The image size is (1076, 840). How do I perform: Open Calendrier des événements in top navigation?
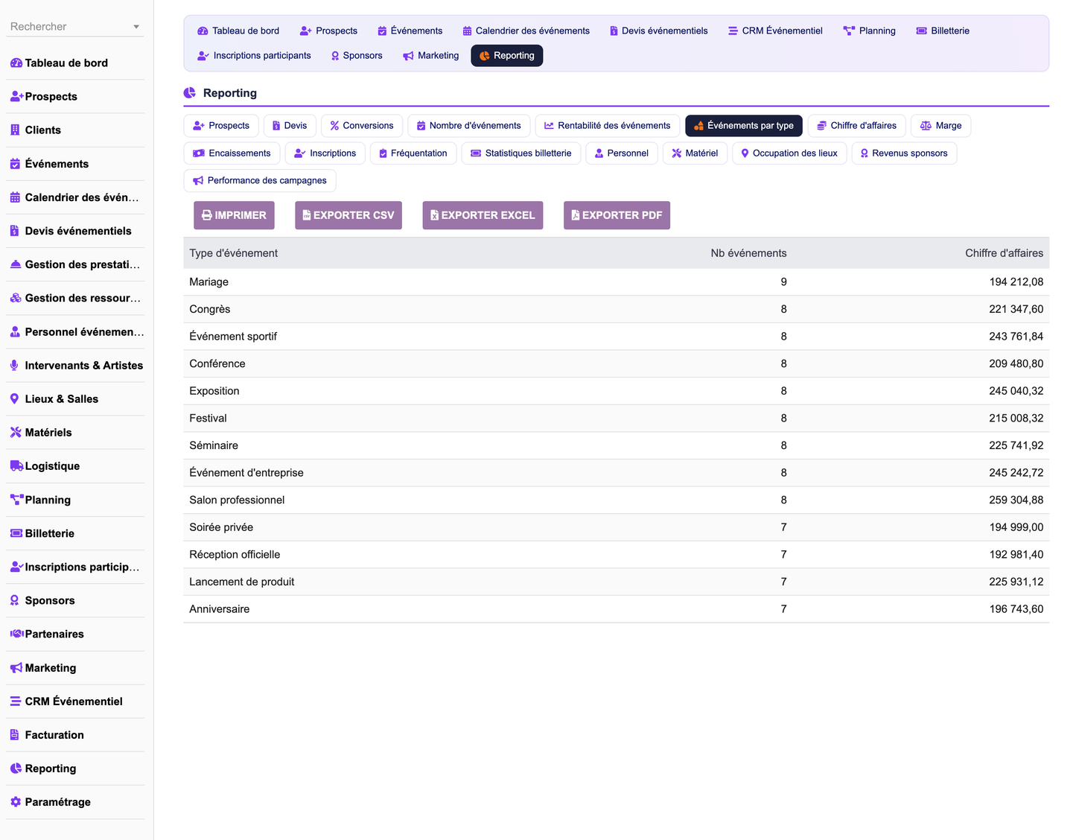526,31
